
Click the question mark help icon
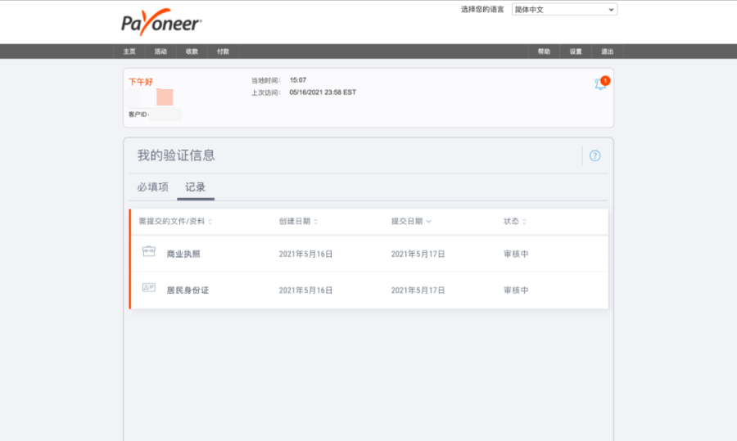click(595, 155)
